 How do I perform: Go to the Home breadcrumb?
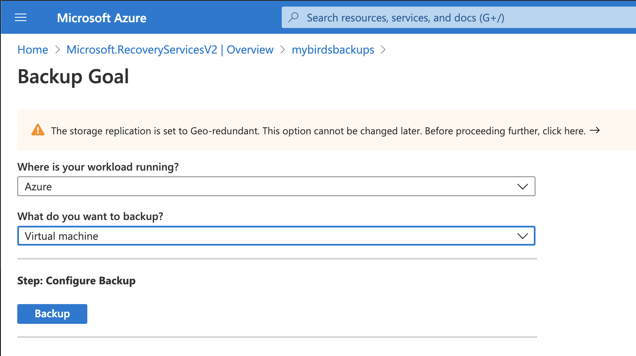click(x=33, y=50)
